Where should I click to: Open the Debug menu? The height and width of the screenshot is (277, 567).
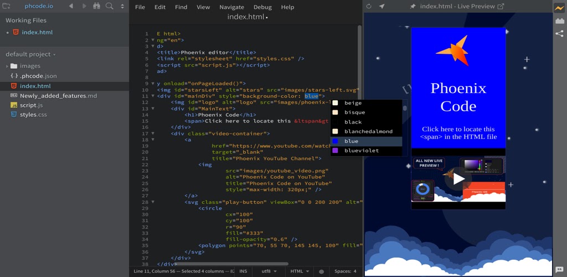[x=262, y=7]
